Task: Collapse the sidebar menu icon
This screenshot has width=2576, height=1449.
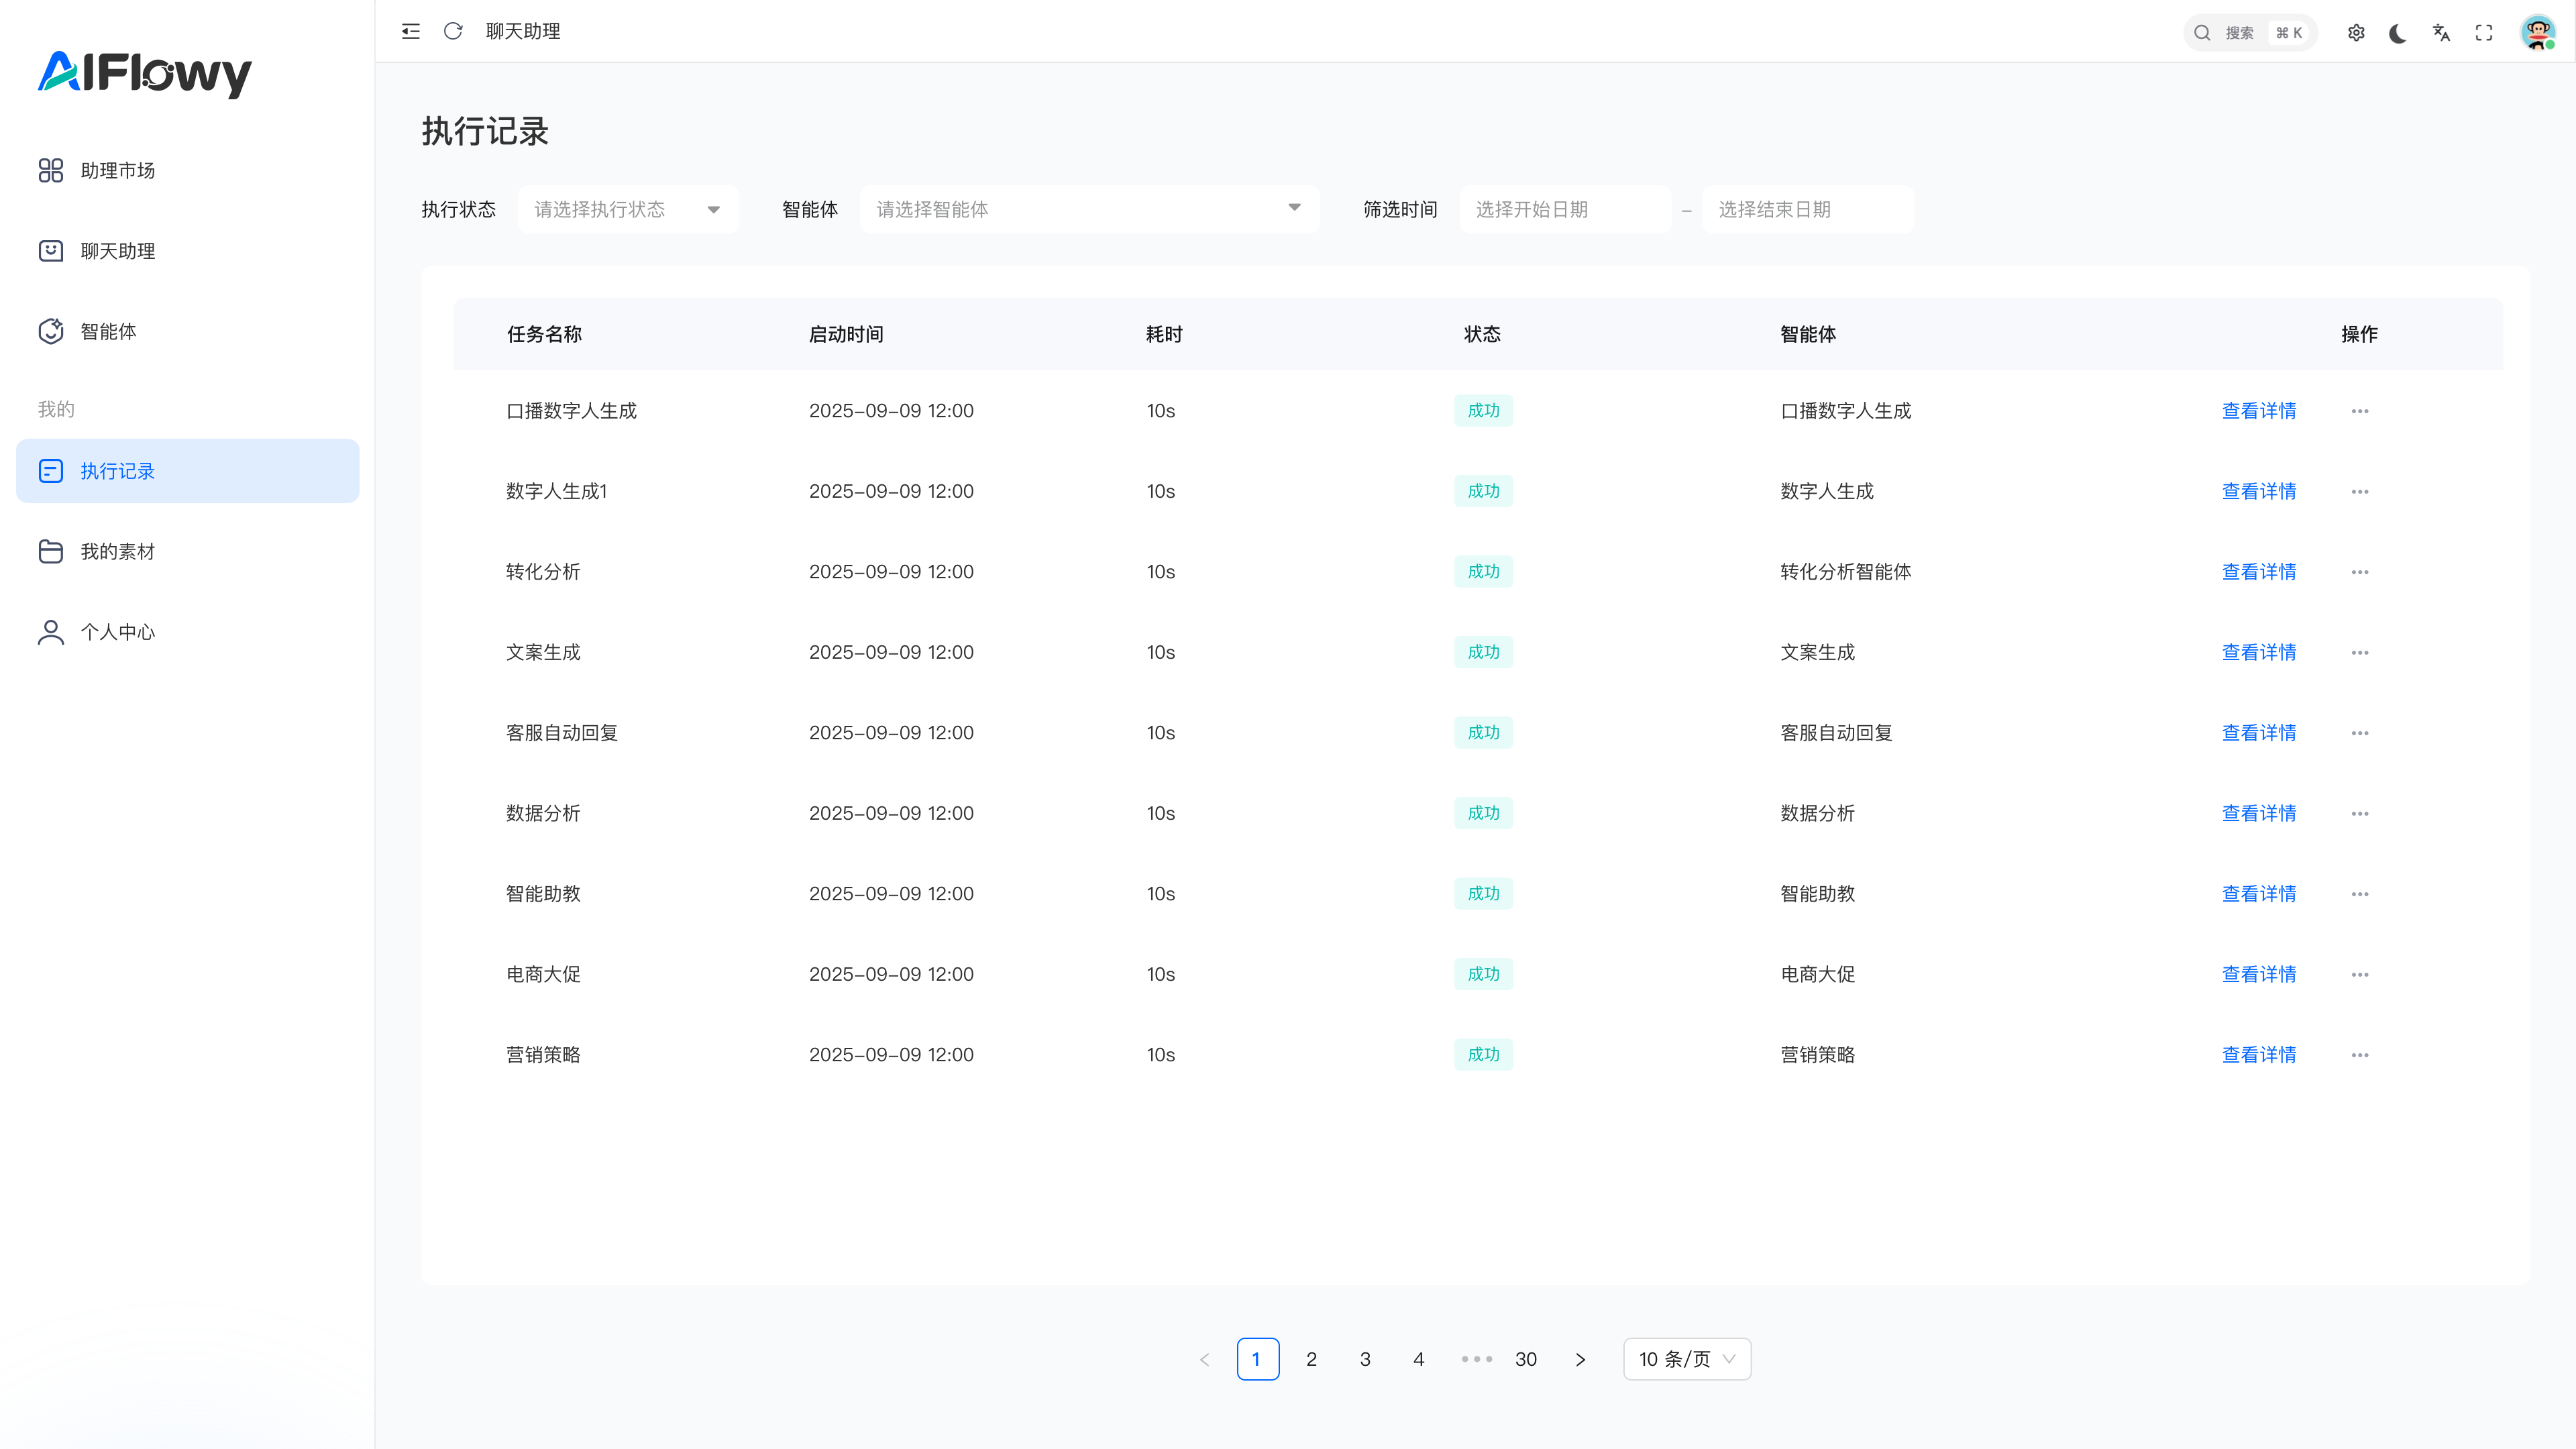Action: (x=410, y=31)
